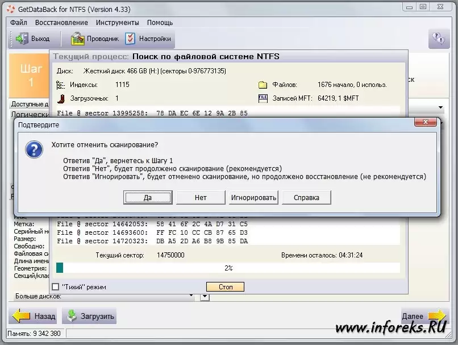458x345 pixels.
Task: Enable the "Тихий" режим checkbox
Action: [x=56, y=287]
